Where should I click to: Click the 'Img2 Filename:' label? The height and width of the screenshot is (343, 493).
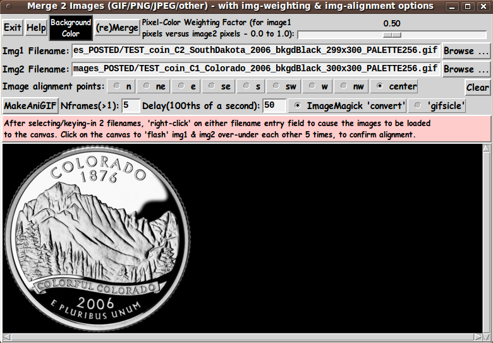[36, 69]
